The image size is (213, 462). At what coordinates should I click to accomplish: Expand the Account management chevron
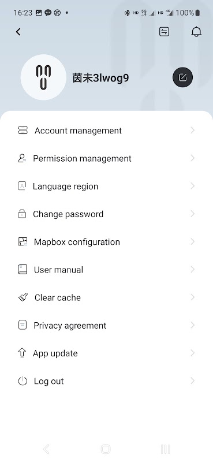click(193, 131)
